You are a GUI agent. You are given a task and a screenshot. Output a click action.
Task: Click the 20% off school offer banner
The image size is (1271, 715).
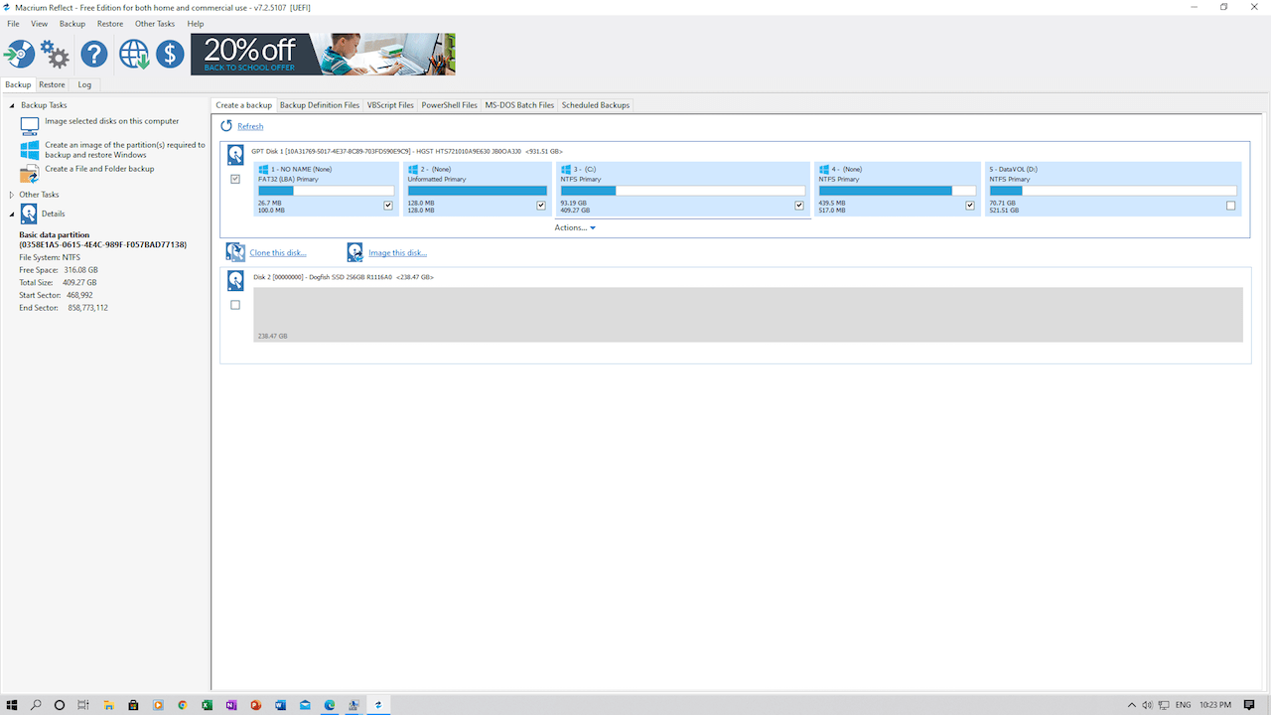[x=323, y=55]
